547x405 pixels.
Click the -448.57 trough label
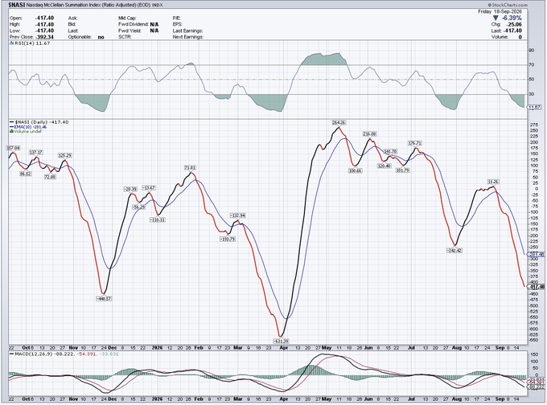(x=104, y=299)
